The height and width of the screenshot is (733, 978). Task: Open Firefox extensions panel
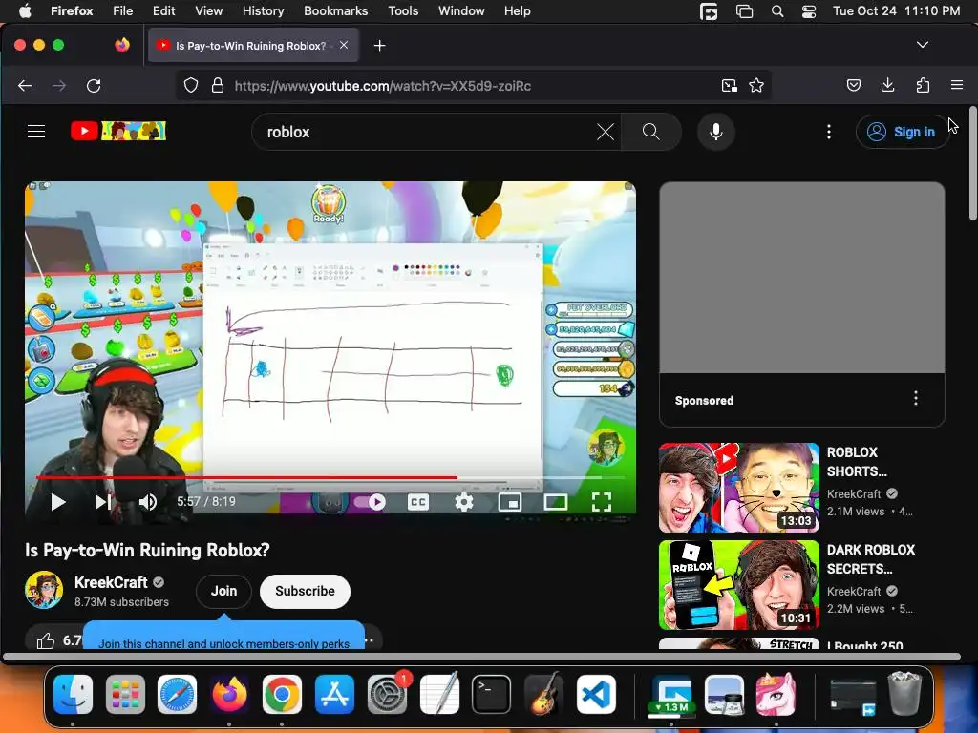[x=924, y=85]
